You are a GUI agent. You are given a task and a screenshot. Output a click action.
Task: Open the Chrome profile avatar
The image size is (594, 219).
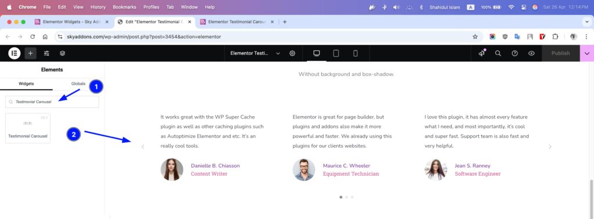tap(574, 36)
